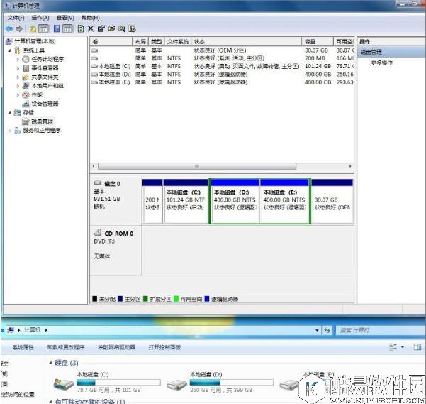This screenshot has width=426, height=404.
Task: Click the Delete X toolbar icon
Action: coord(91,28)
